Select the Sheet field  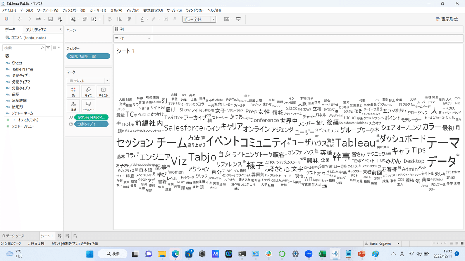17,63
